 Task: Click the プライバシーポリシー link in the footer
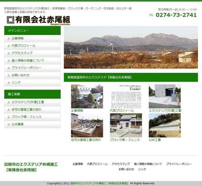click(x=179, y=164)
